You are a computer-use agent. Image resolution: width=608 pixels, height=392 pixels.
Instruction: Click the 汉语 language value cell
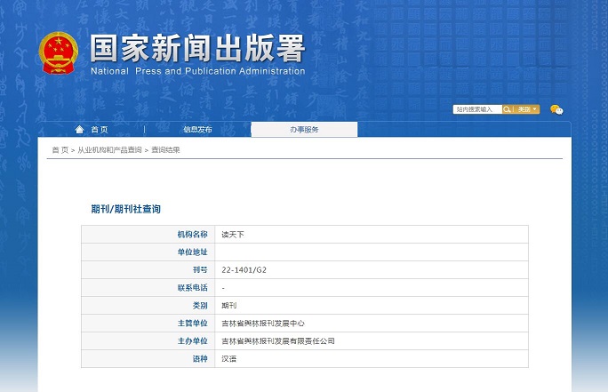(x=228, y=359)
